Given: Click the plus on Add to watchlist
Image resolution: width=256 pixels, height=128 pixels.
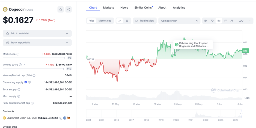Looking at the screenshot, I should point(67,33).
